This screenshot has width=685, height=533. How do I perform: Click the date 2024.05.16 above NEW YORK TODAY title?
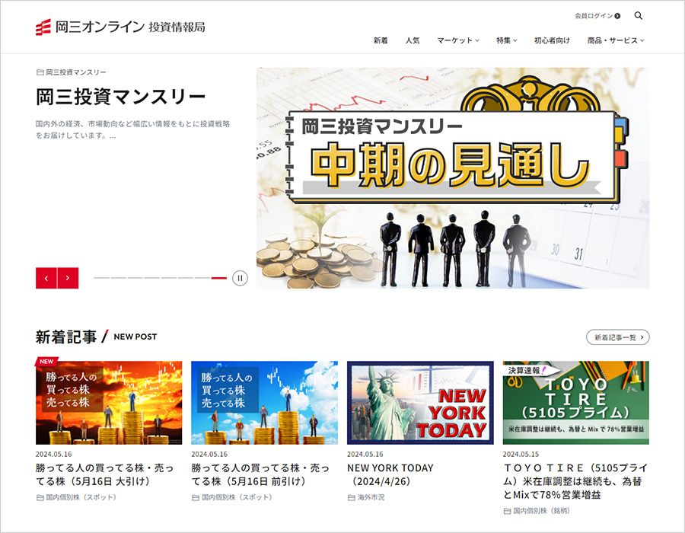click(x=365, y=455)
